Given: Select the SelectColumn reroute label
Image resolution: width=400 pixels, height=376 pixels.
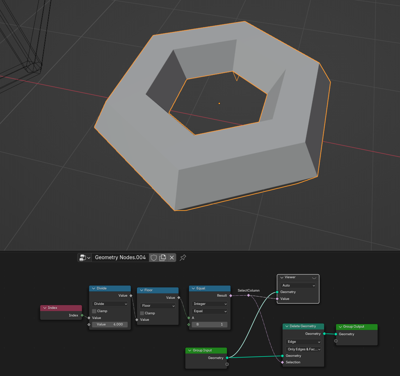Looking at the screenshot, I should (x=249, y=291).
